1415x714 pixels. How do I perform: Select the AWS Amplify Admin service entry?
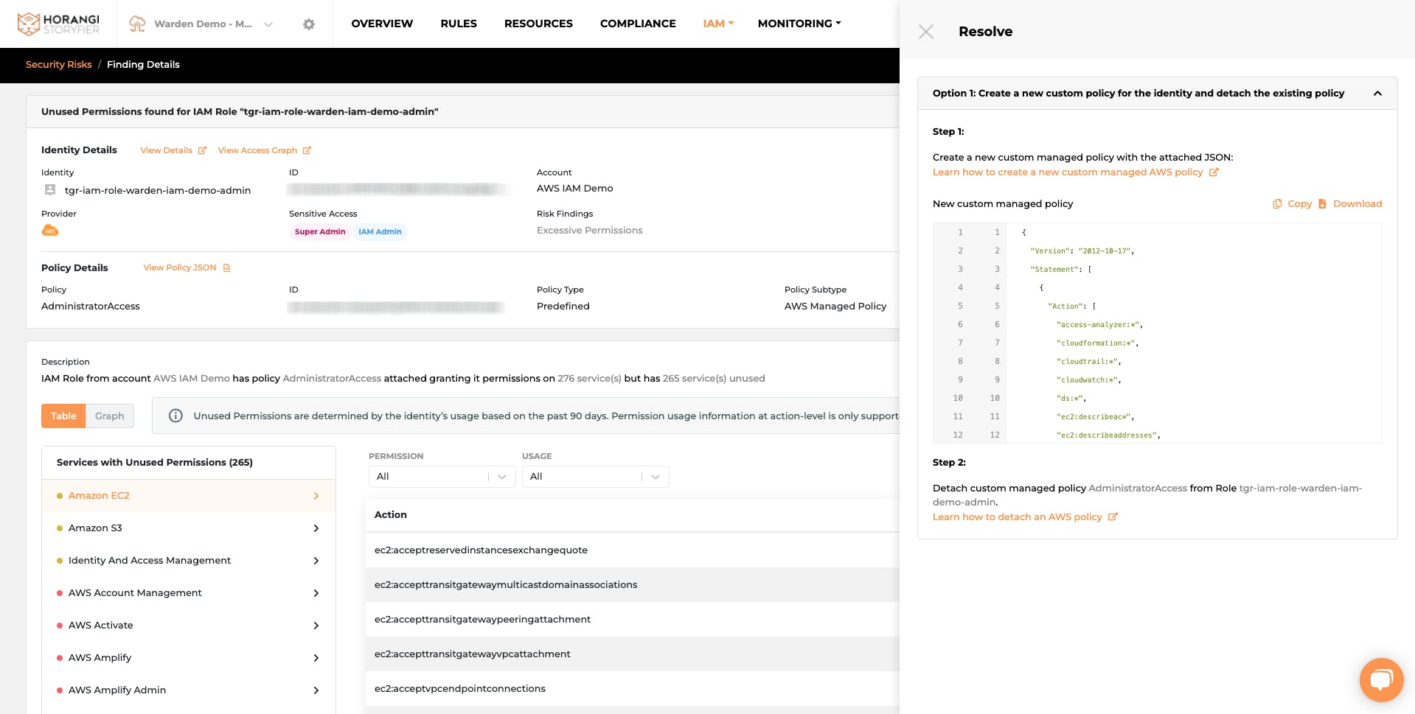point(189,690)
